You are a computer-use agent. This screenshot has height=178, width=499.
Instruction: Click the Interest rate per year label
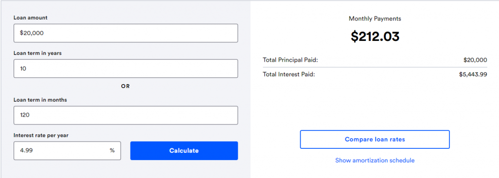[x=41, y=135]
